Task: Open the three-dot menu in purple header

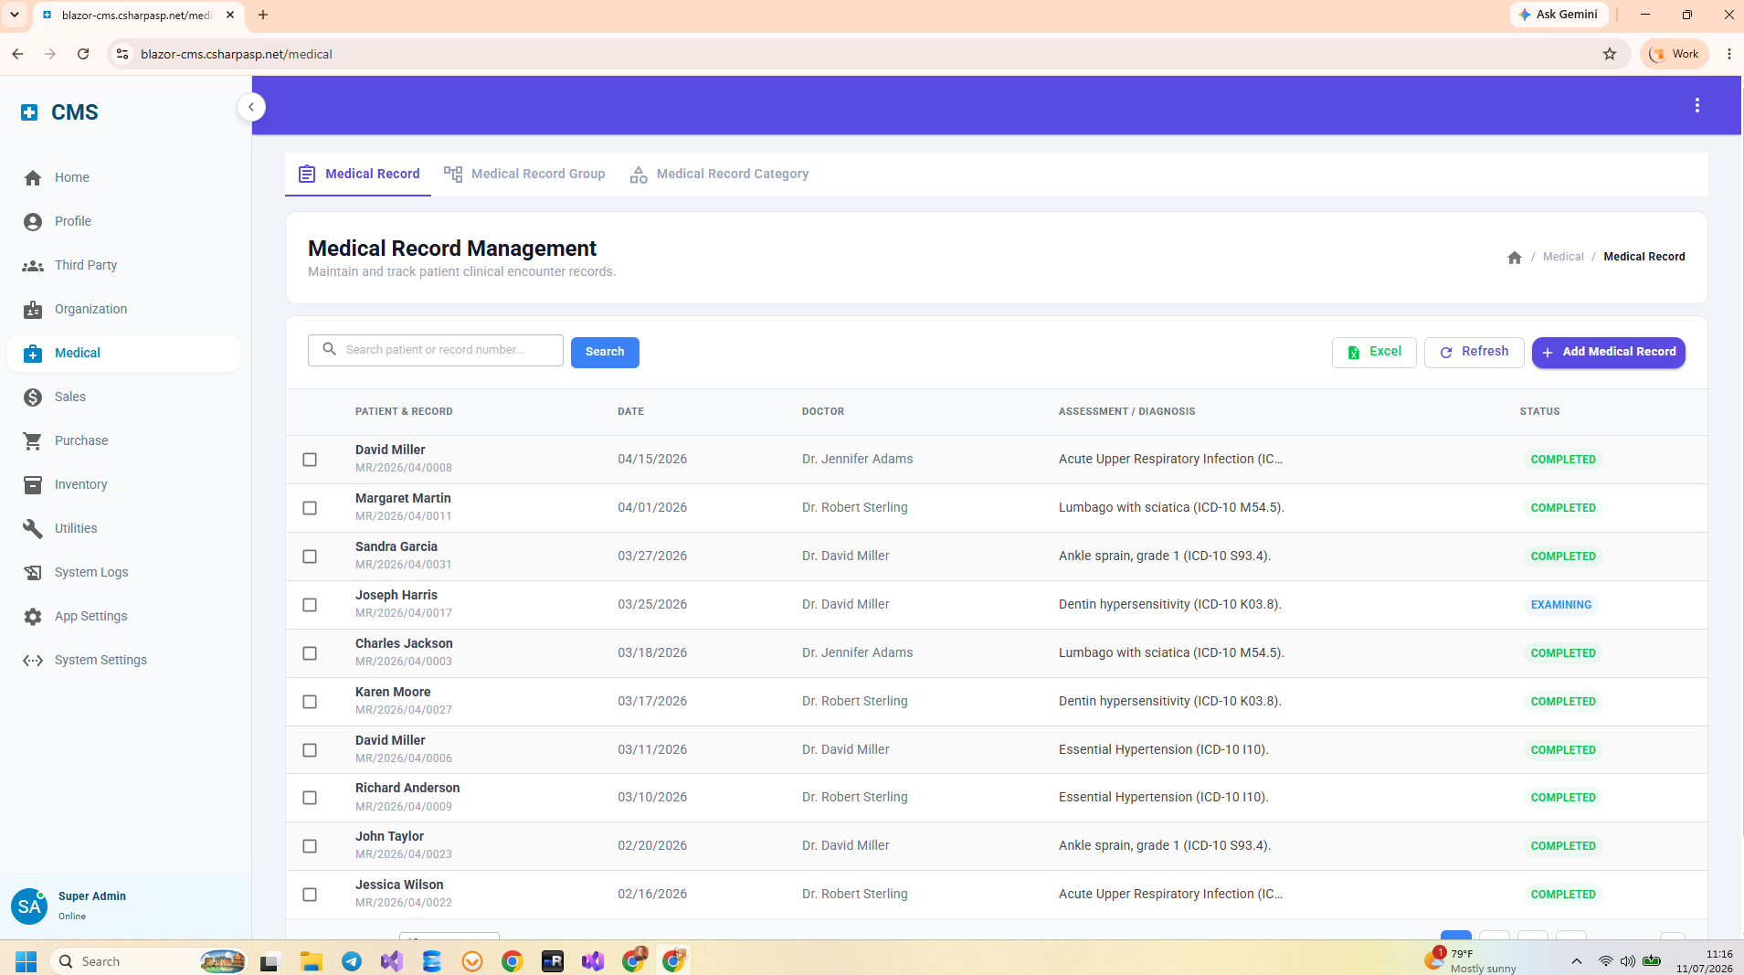Action: pyautogui.click(x=1697, y=106)
